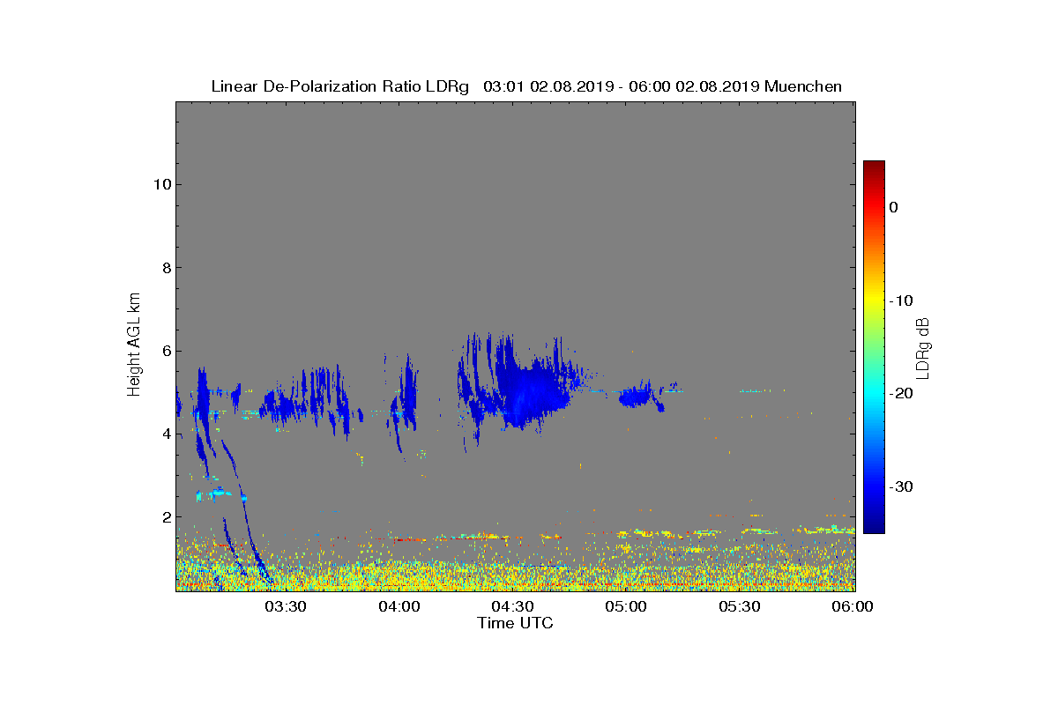Select the 04:00 tick label
This screenshot has height=705, width=1058.
[399, 606]
